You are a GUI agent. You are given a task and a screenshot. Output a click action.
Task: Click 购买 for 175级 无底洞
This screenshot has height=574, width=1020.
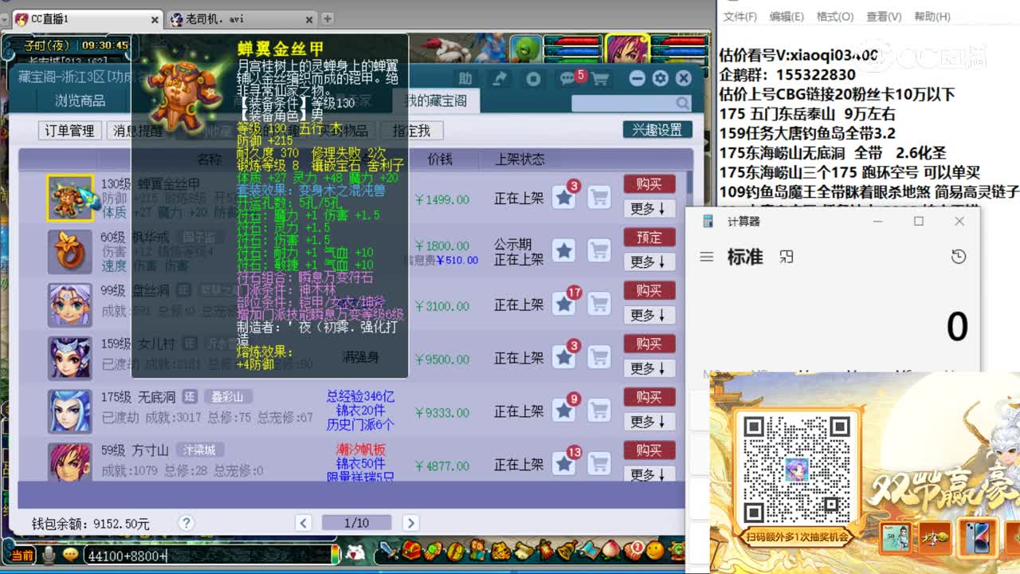click(x=649, y=397)
